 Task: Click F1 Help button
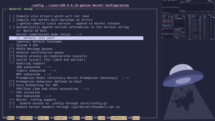point(9,118)
